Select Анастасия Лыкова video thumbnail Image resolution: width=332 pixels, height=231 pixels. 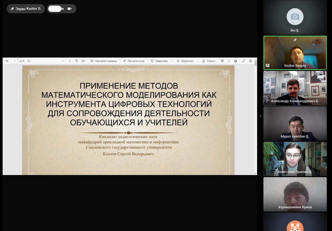(x=295, y=159)
